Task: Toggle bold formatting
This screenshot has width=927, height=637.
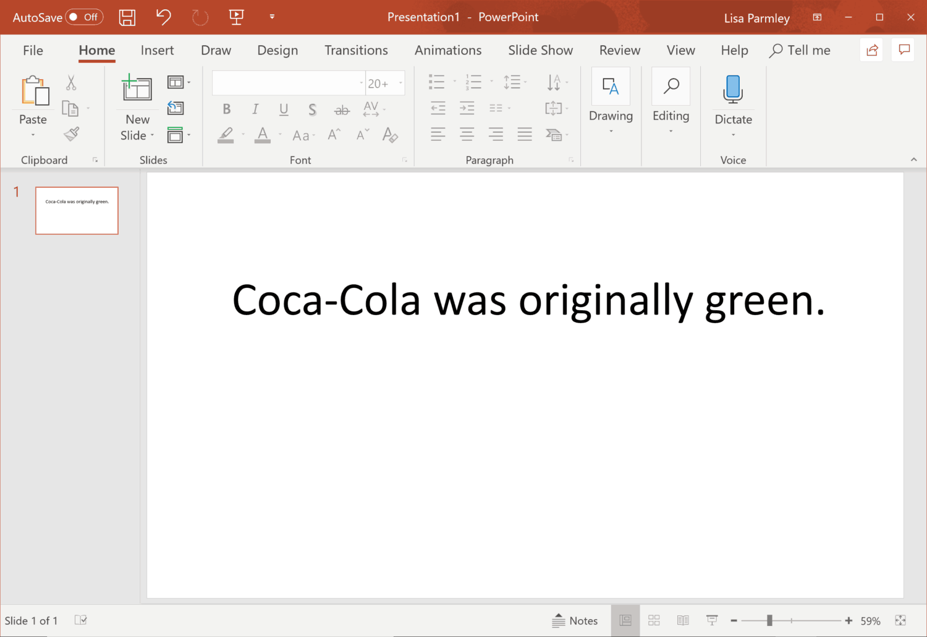Action: pyautogui.click(x=227, y=109)
